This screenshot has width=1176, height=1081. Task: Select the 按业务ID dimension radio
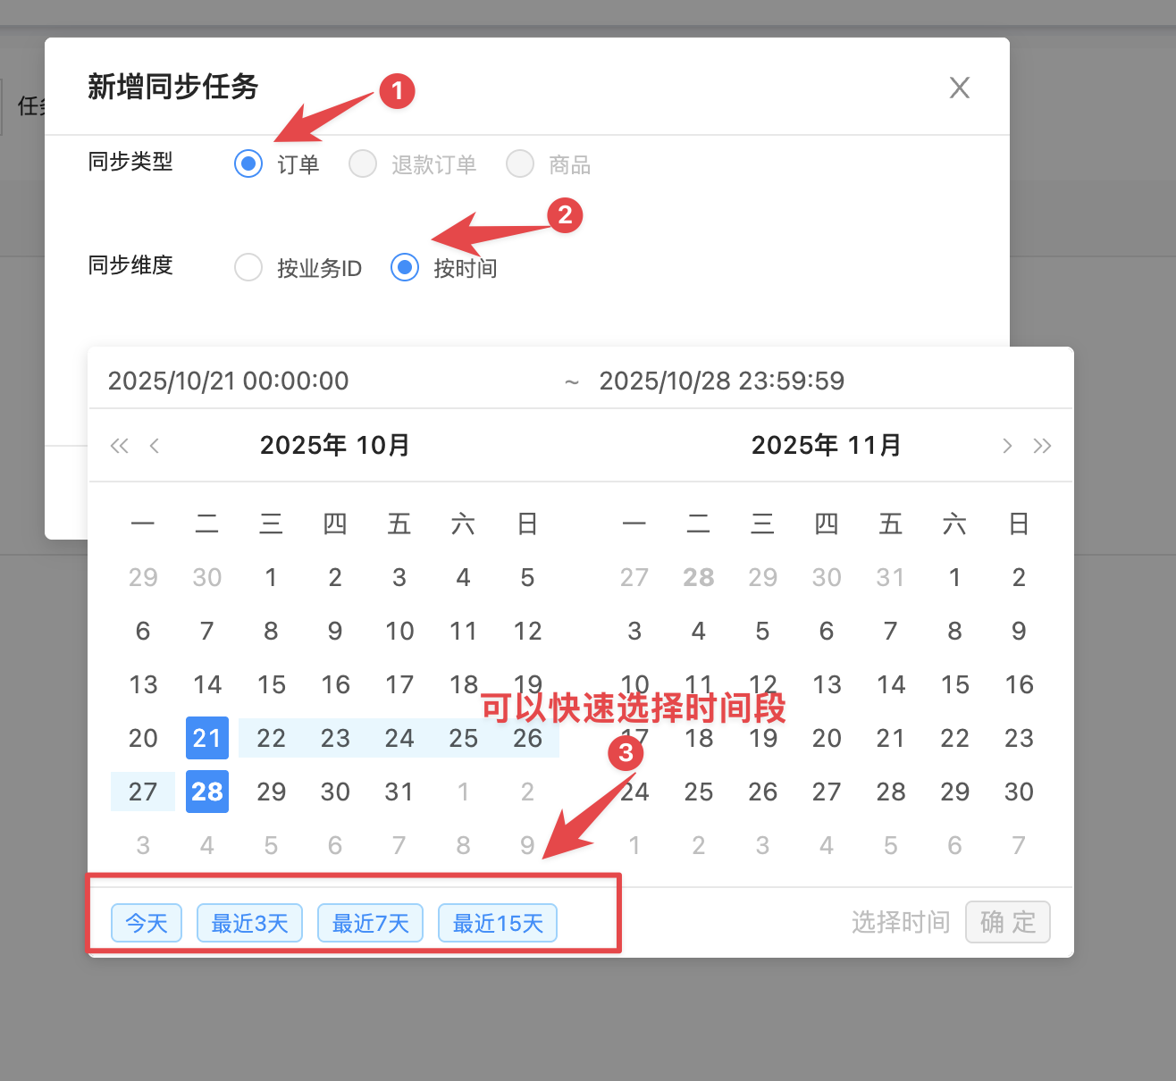(x=248, y=267)
